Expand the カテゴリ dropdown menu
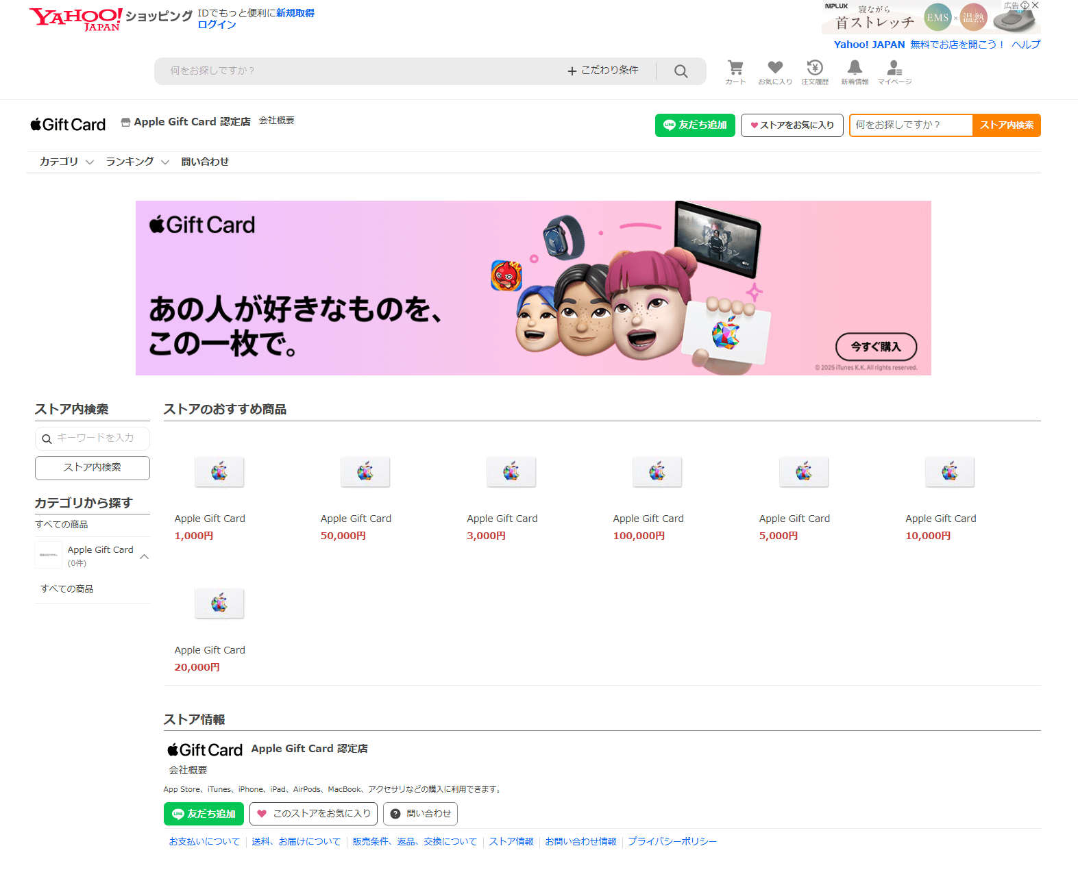This screenshot has height=870, width=1078. [x=66, y=162]
